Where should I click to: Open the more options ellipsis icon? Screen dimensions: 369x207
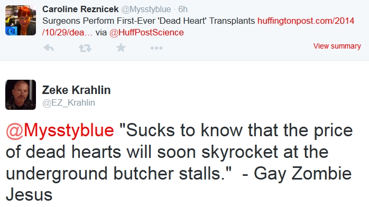(156, 48)
